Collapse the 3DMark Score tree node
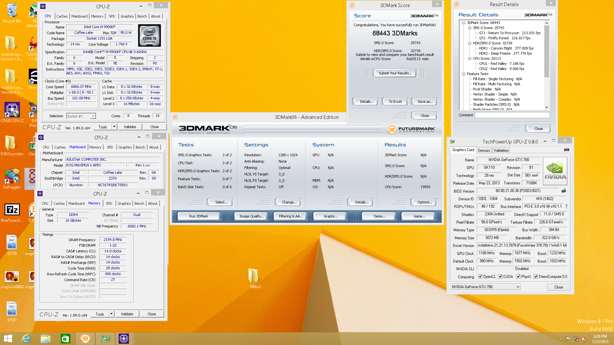 click(x=463, y=23)
